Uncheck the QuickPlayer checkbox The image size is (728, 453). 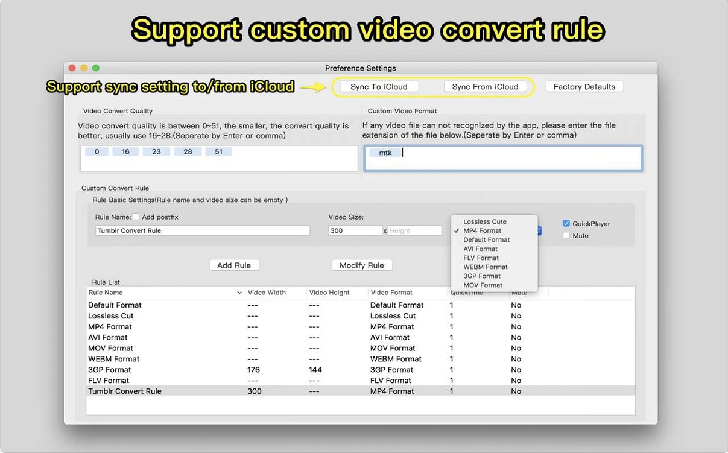[x=566, y=224]
